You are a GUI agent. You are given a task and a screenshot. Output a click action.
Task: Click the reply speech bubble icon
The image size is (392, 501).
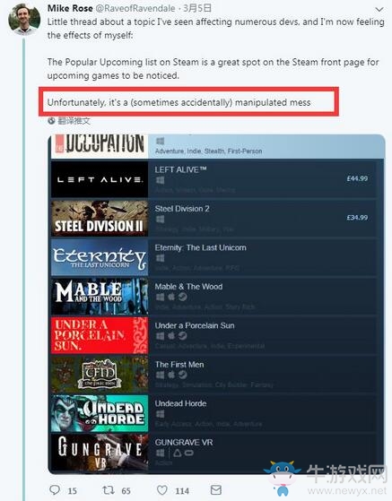click(55, 490)
